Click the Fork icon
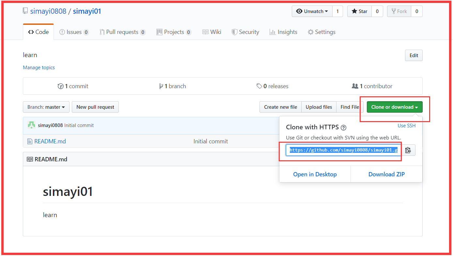The height and width of the screenshot is (256, 453). 393,11
